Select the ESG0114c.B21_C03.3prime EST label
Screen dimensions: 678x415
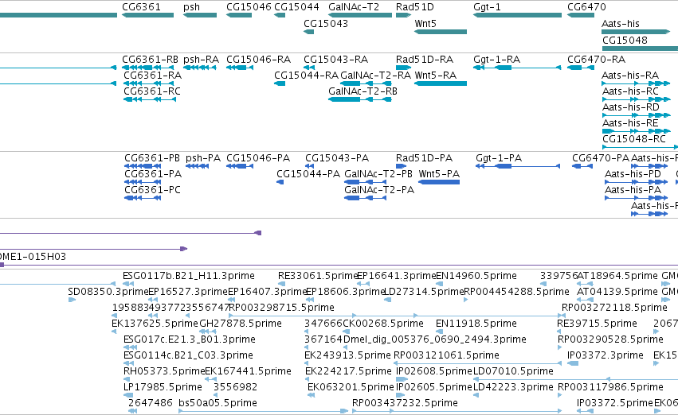point(189,355)
